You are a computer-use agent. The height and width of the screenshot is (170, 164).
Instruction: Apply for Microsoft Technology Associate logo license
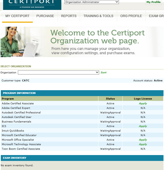click(x=143, y=144)
